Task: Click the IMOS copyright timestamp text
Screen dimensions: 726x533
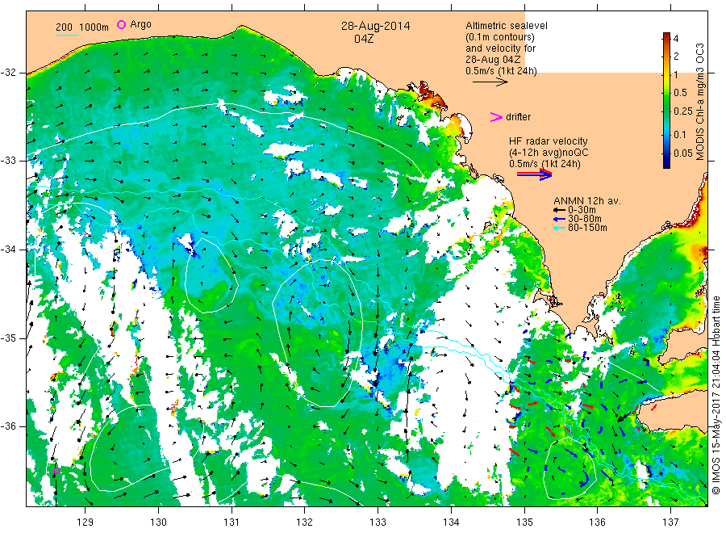Action: pyautogui.click(x=716, y=395)
